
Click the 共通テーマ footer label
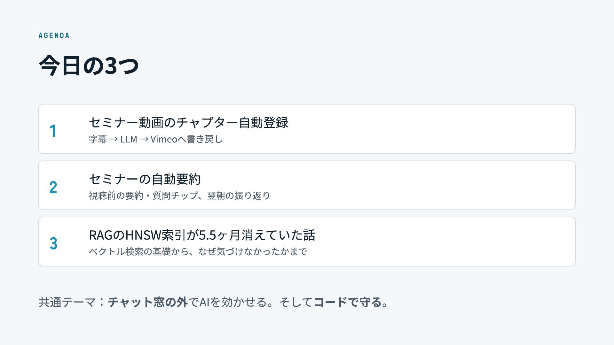click(67, 302)
